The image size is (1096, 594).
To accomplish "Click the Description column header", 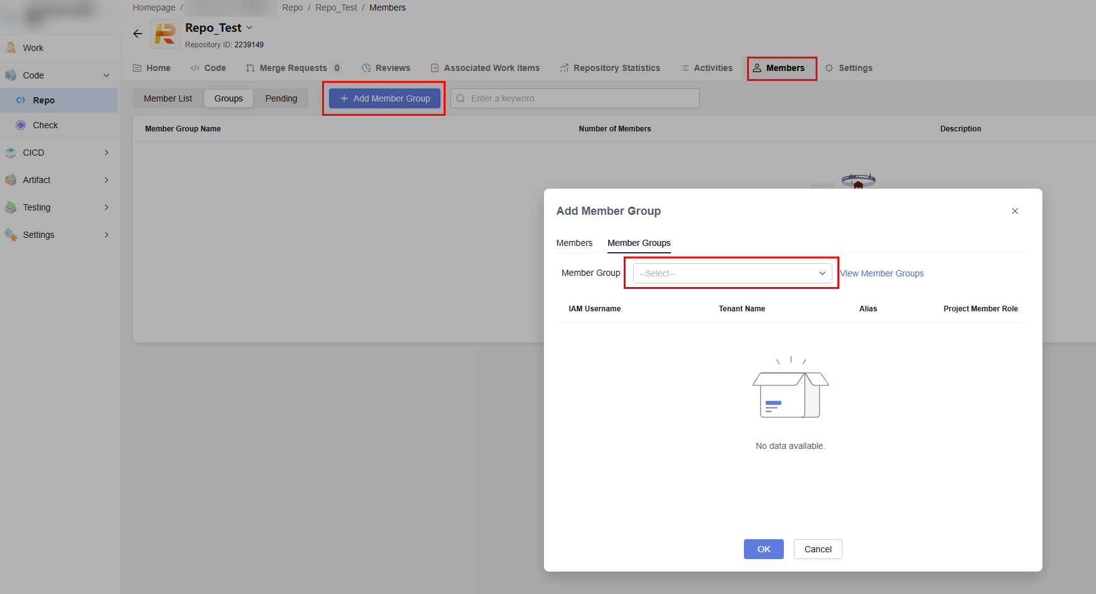I will [961, 129].
